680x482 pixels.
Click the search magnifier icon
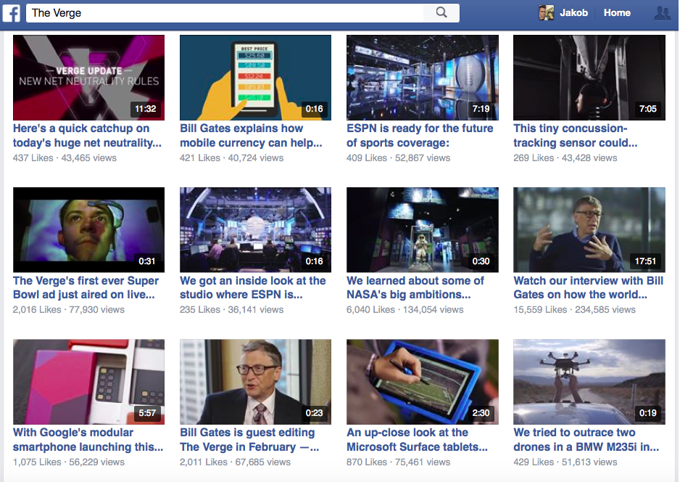441,12
